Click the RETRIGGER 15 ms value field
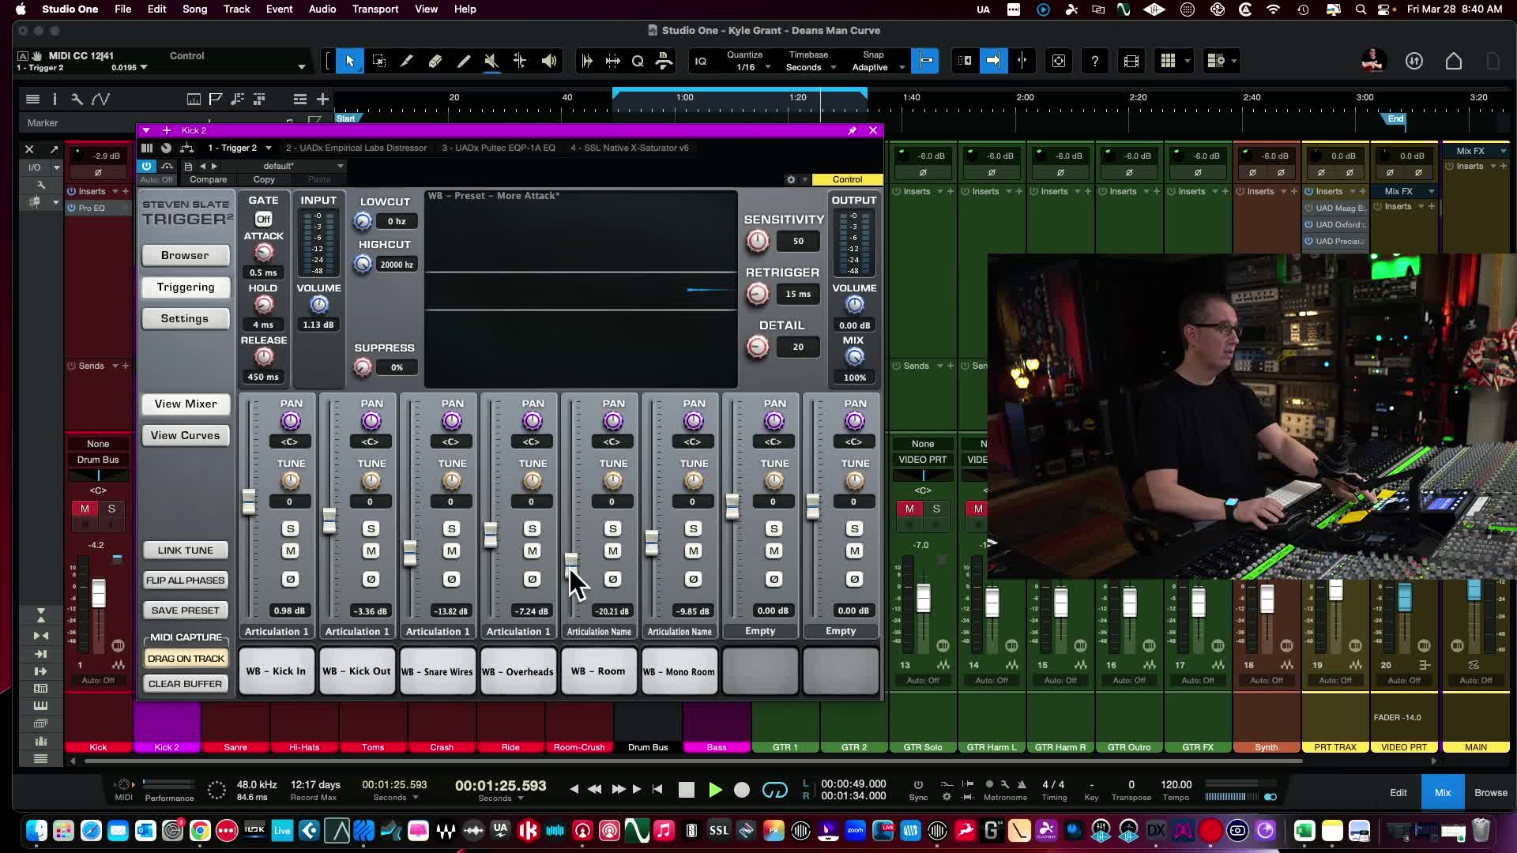Image resolution: width=1517 pixels, height=853 pixels. pyautogui.click(x=798, y=294)
